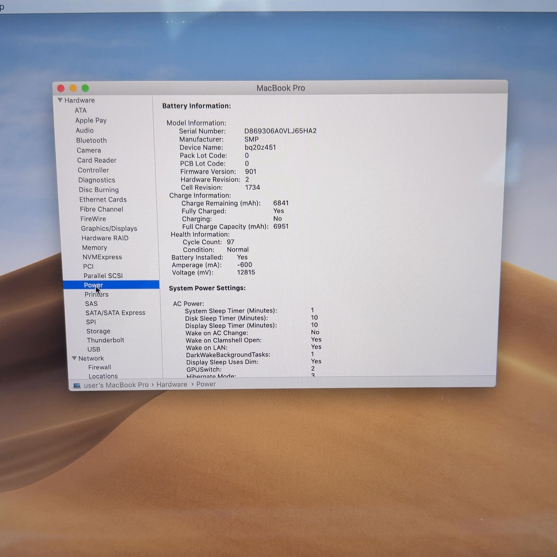The height and width of the screenshot is (557, 557).
Task: Choose NVMExpress from hardware list
Action: pyautogui.click(x=102, y=257)
